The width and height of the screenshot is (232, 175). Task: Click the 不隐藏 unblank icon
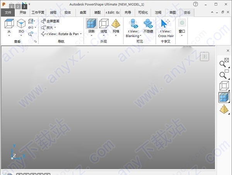coord(148,24)
